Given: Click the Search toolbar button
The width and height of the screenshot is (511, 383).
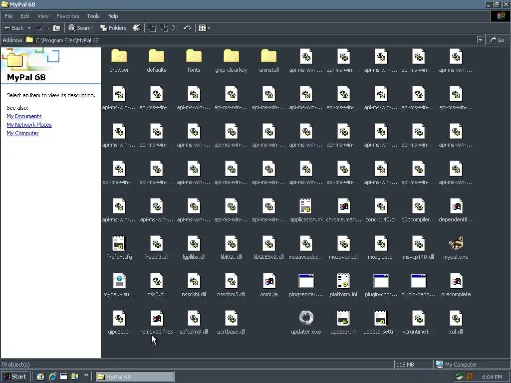Looking at the screenshot, I should tap(81, 28).
